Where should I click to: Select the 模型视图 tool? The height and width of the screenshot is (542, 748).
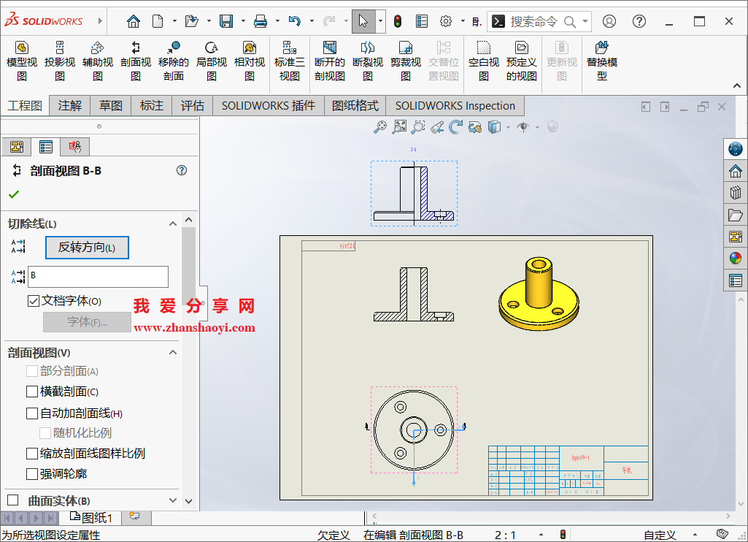21,62
